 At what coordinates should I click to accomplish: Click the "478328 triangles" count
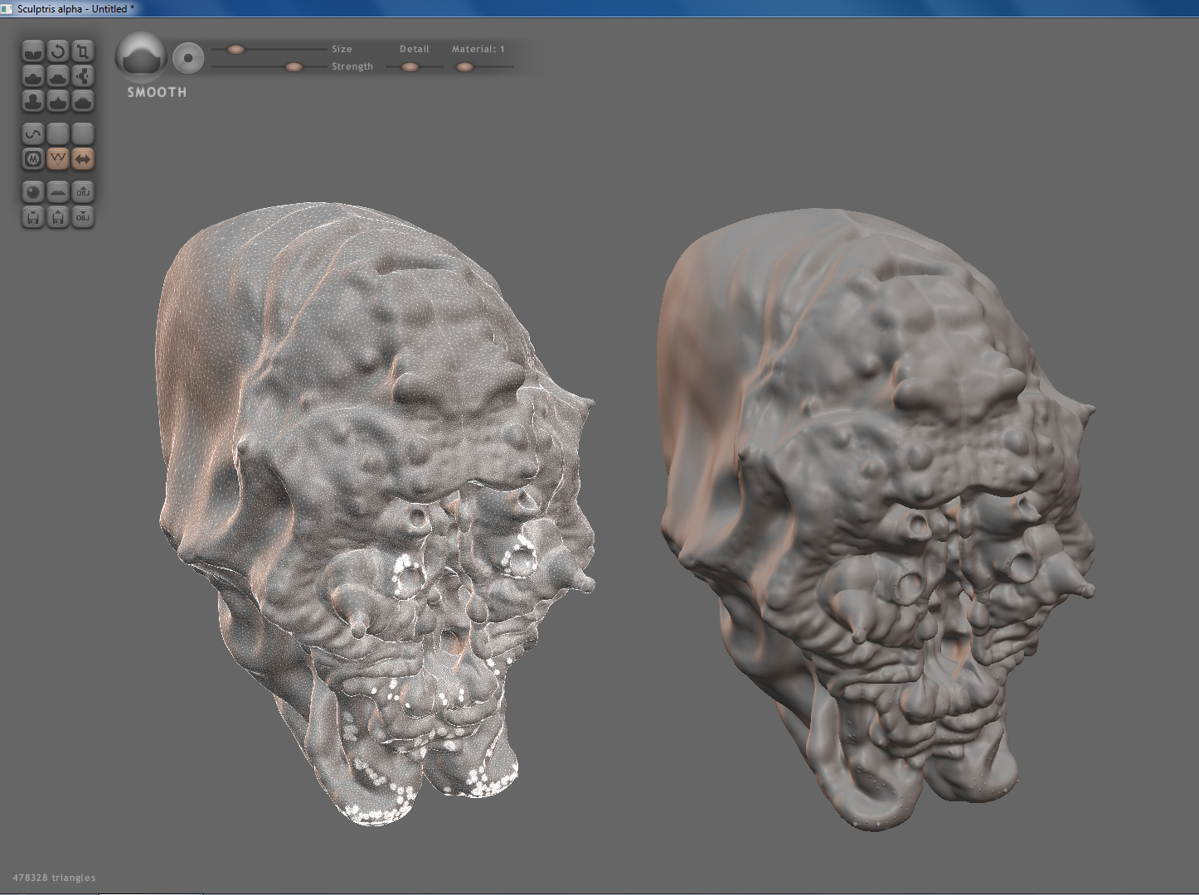tap(54, 878)
